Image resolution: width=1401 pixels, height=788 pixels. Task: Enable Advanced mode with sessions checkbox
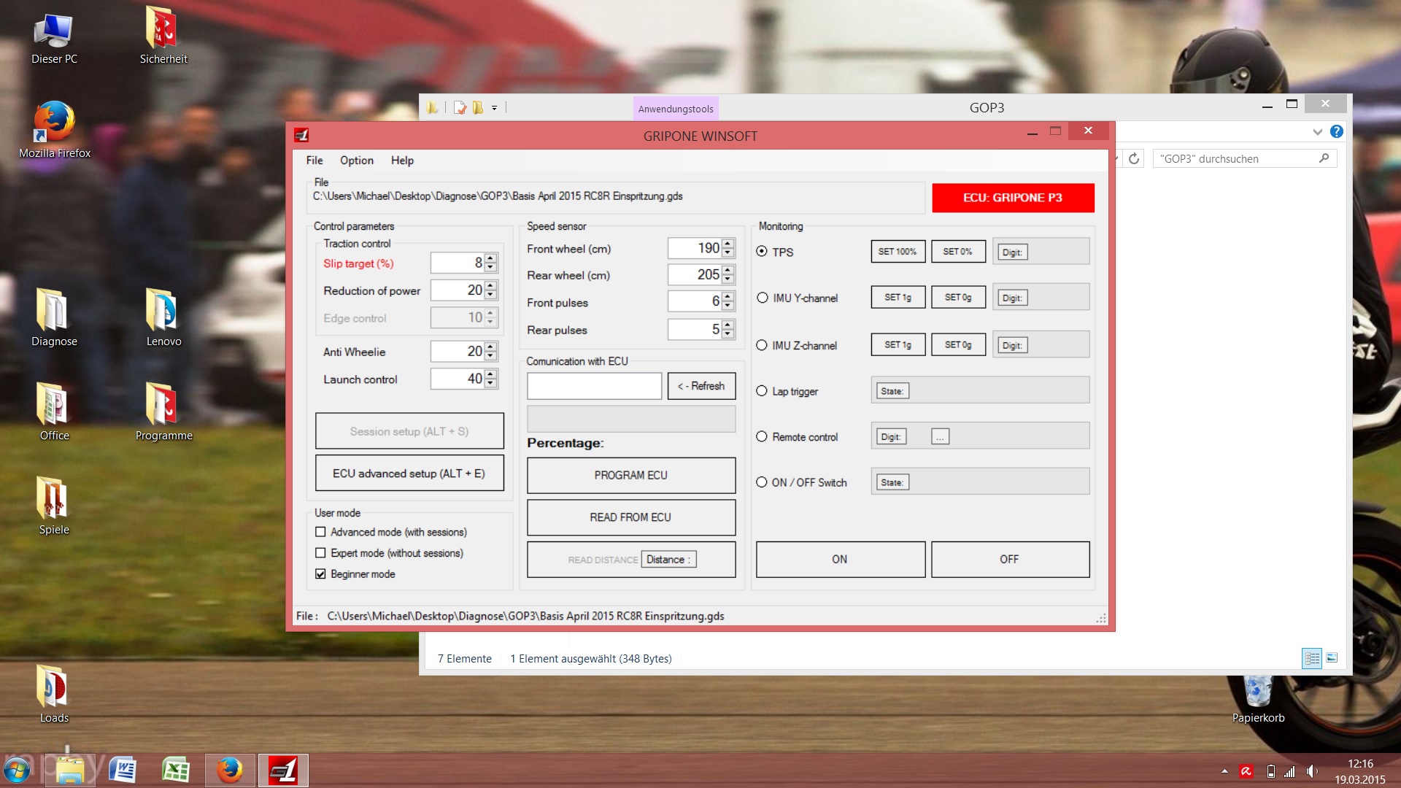(x=320, y=532)
